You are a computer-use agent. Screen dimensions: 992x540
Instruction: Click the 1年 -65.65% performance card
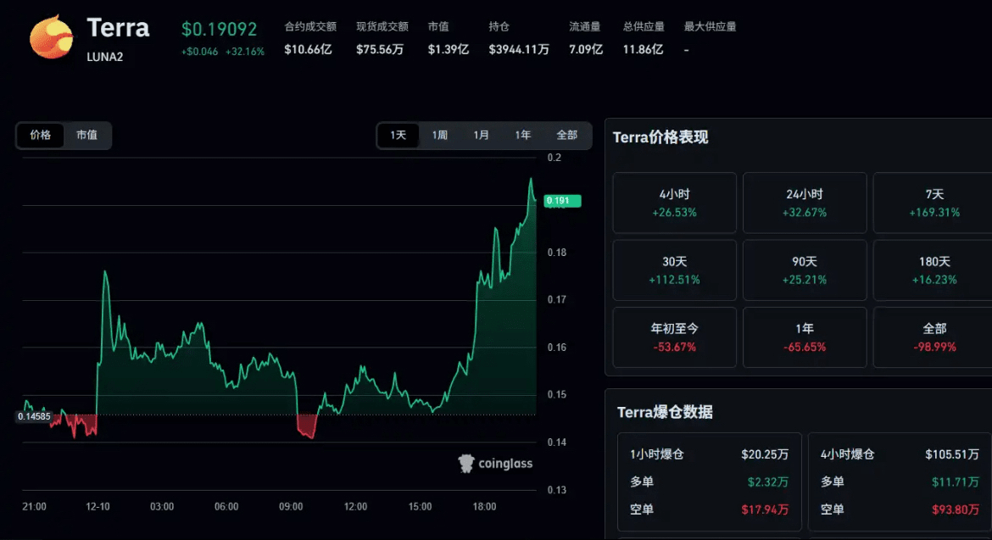coord(805,337)
